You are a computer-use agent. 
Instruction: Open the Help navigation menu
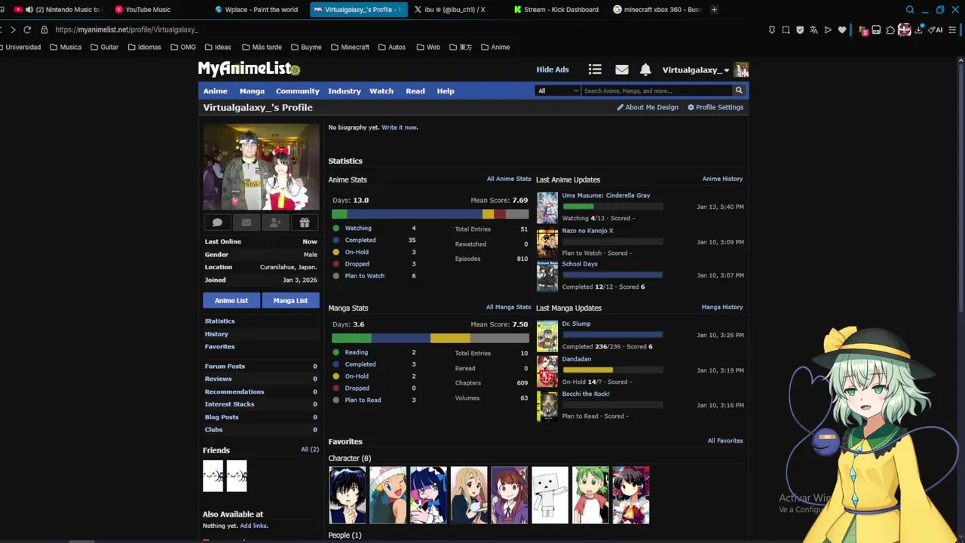pos(446,90)
